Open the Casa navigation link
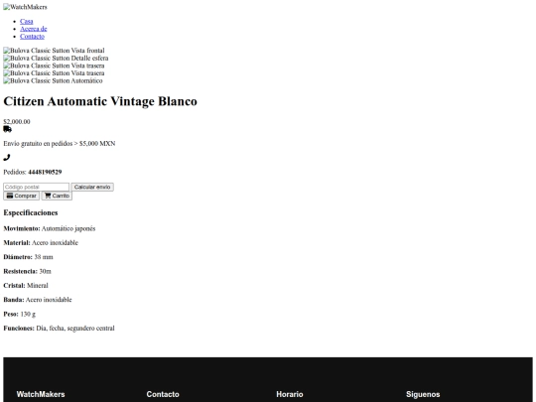536x402 pixels. (x=27, y=21)
